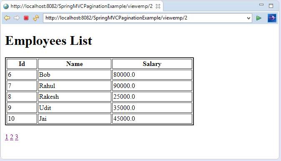
Task: Select the name cell Bob
Action: (x=75, y=75)
